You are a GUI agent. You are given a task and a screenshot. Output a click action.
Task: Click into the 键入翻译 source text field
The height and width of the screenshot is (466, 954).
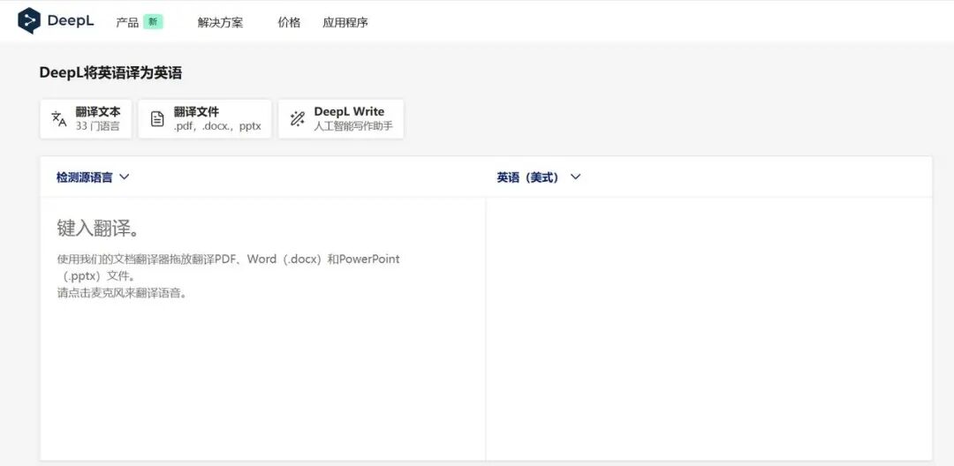click(x=263, y=328)
